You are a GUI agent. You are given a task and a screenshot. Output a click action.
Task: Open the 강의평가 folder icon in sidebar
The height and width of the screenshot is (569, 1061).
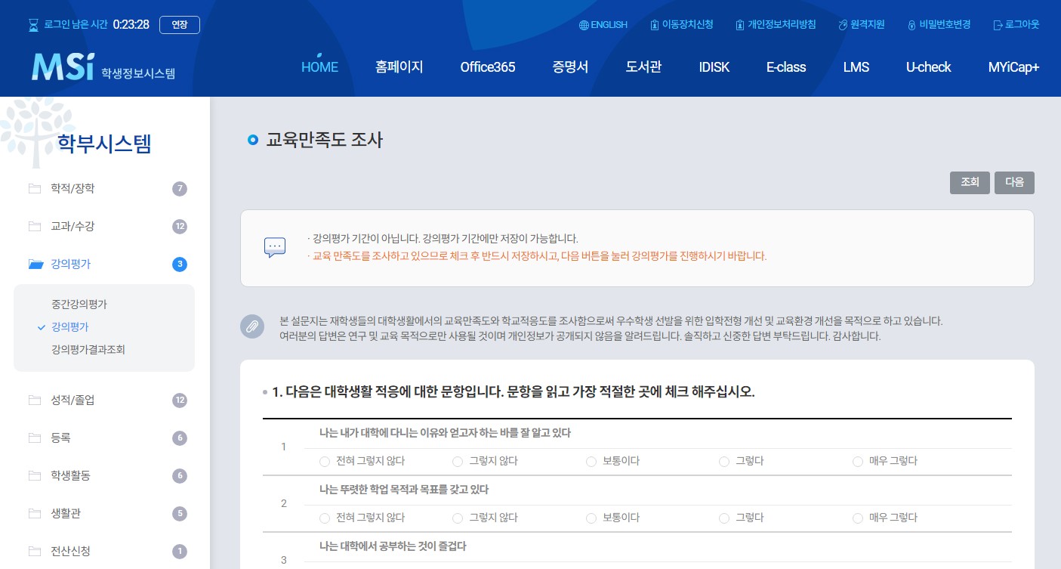point(35,264)
